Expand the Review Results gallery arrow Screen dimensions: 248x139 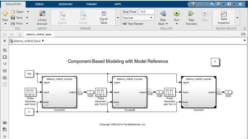coord(237,18)
